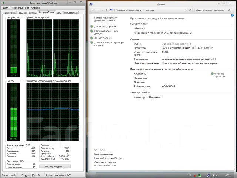Open the Диспетчер устройств link
The width and height of the screenshot is (237, 178).
coord(105,26)
